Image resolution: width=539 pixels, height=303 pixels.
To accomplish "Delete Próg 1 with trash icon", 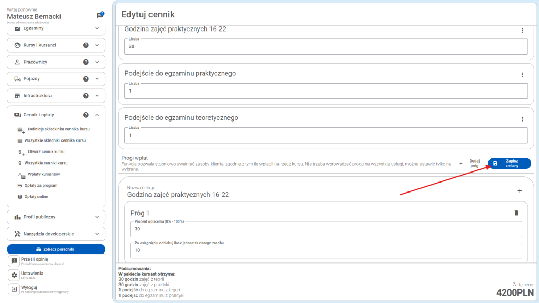I will (x=516, y=213).
